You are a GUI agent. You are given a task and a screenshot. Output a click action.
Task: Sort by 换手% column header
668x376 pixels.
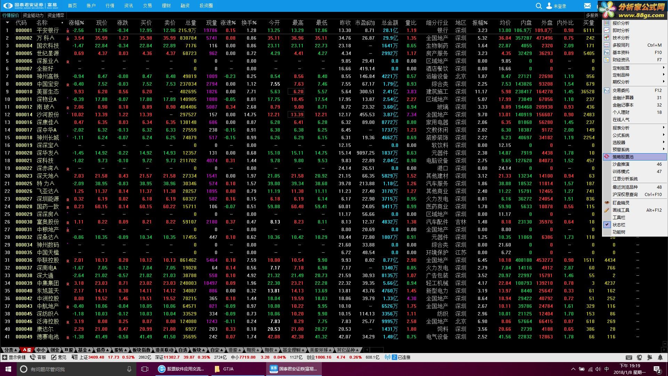pos(249,23)
